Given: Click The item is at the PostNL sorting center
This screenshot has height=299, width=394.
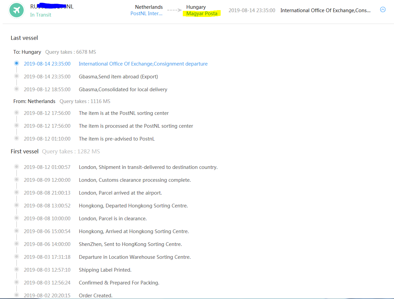Looking at the screenshot, I should coord(124,113).
